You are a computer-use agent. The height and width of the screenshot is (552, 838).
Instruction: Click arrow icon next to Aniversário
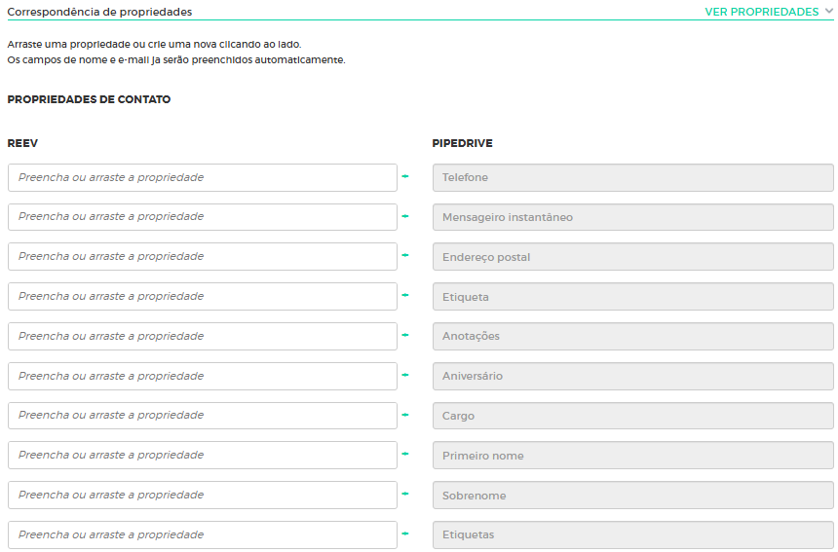405,375
